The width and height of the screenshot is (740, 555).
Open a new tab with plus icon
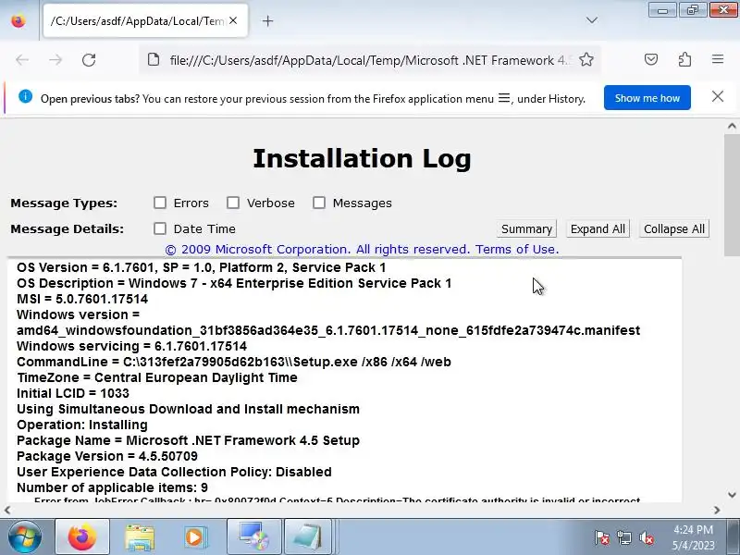267,20
